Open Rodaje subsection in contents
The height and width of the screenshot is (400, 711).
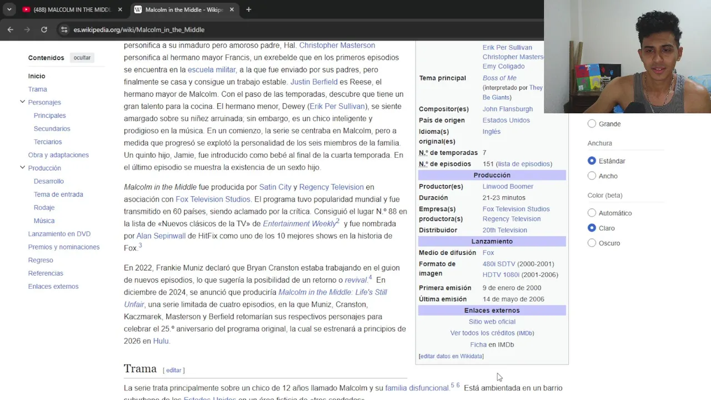(44, 207)
